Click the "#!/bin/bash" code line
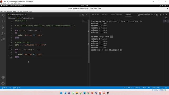Viewport: 169px width, 95px height. pyautogui.click(x=21, y=21)
